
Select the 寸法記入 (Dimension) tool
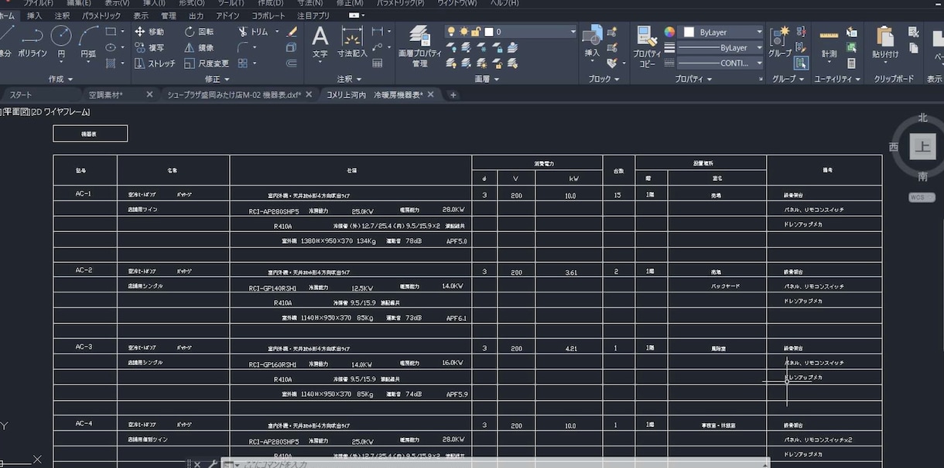(352, 42)
